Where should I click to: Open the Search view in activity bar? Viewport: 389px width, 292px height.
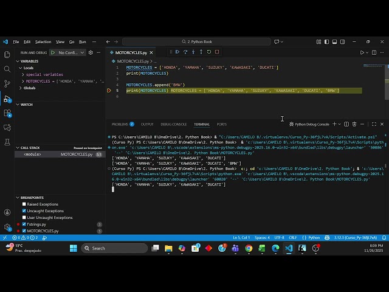click(x=7, y=69)
